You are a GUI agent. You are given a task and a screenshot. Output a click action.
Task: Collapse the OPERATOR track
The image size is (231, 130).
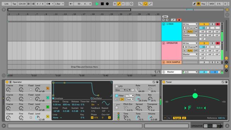point(164,43)
